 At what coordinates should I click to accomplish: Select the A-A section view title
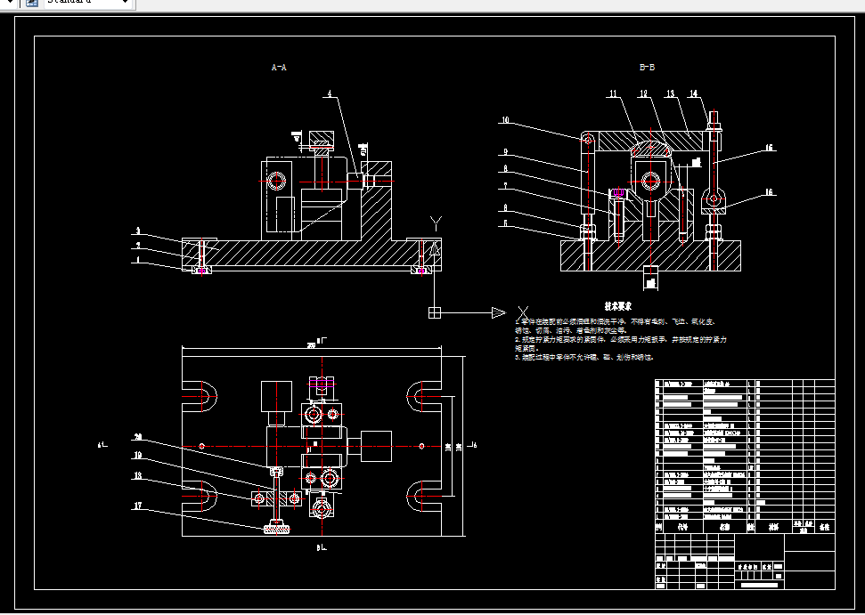279,68
